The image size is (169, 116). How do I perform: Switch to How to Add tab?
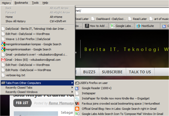click(x=96, y=26)
